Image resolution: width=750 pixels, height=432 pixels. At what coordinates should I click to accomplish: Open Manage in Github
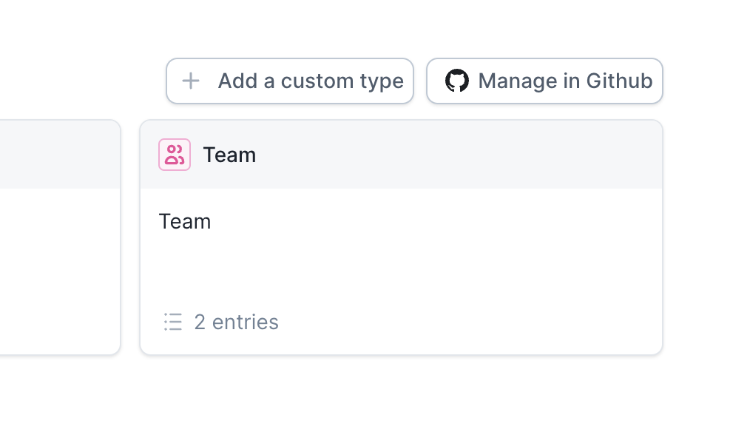pos(545,81)
